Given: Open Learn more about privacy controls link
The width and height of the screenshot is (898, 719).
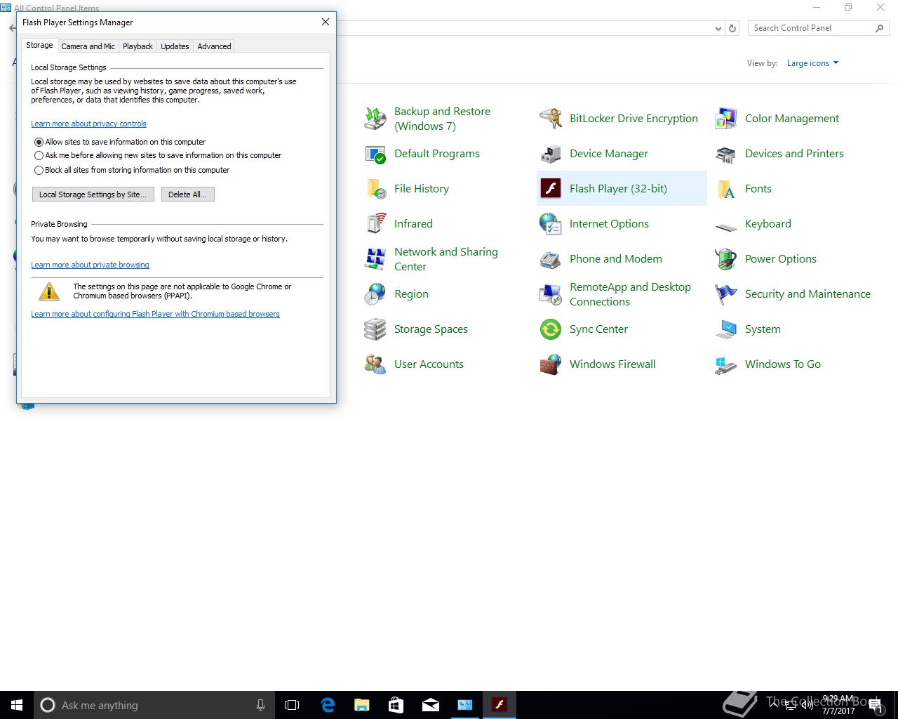Looking at the screenshot, I should coord(88,124).
